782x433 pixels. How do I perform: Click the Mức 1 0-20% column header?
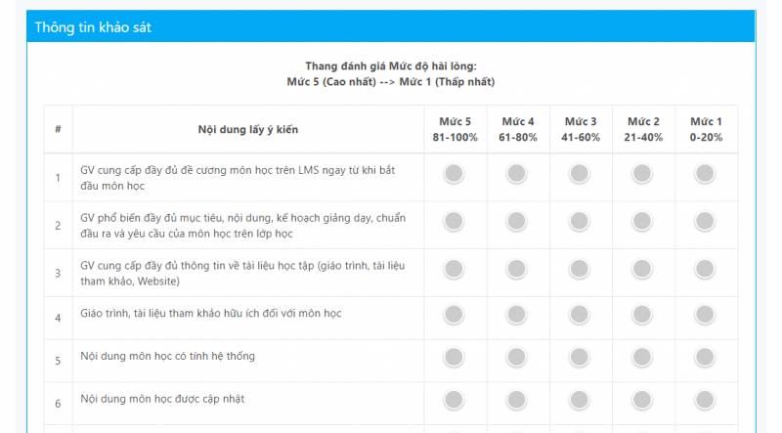(x=705, y=129)
